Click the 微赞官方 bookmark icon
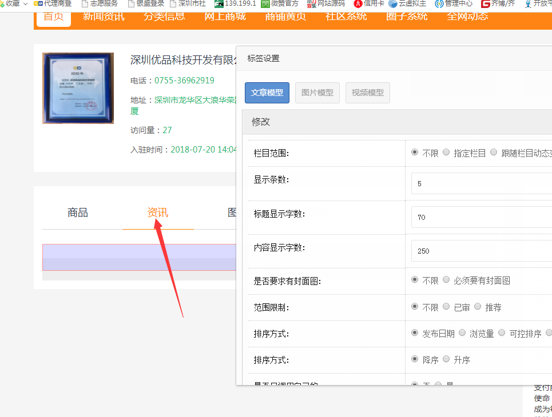This screenshot has height=417, width=552. [266, 3]
